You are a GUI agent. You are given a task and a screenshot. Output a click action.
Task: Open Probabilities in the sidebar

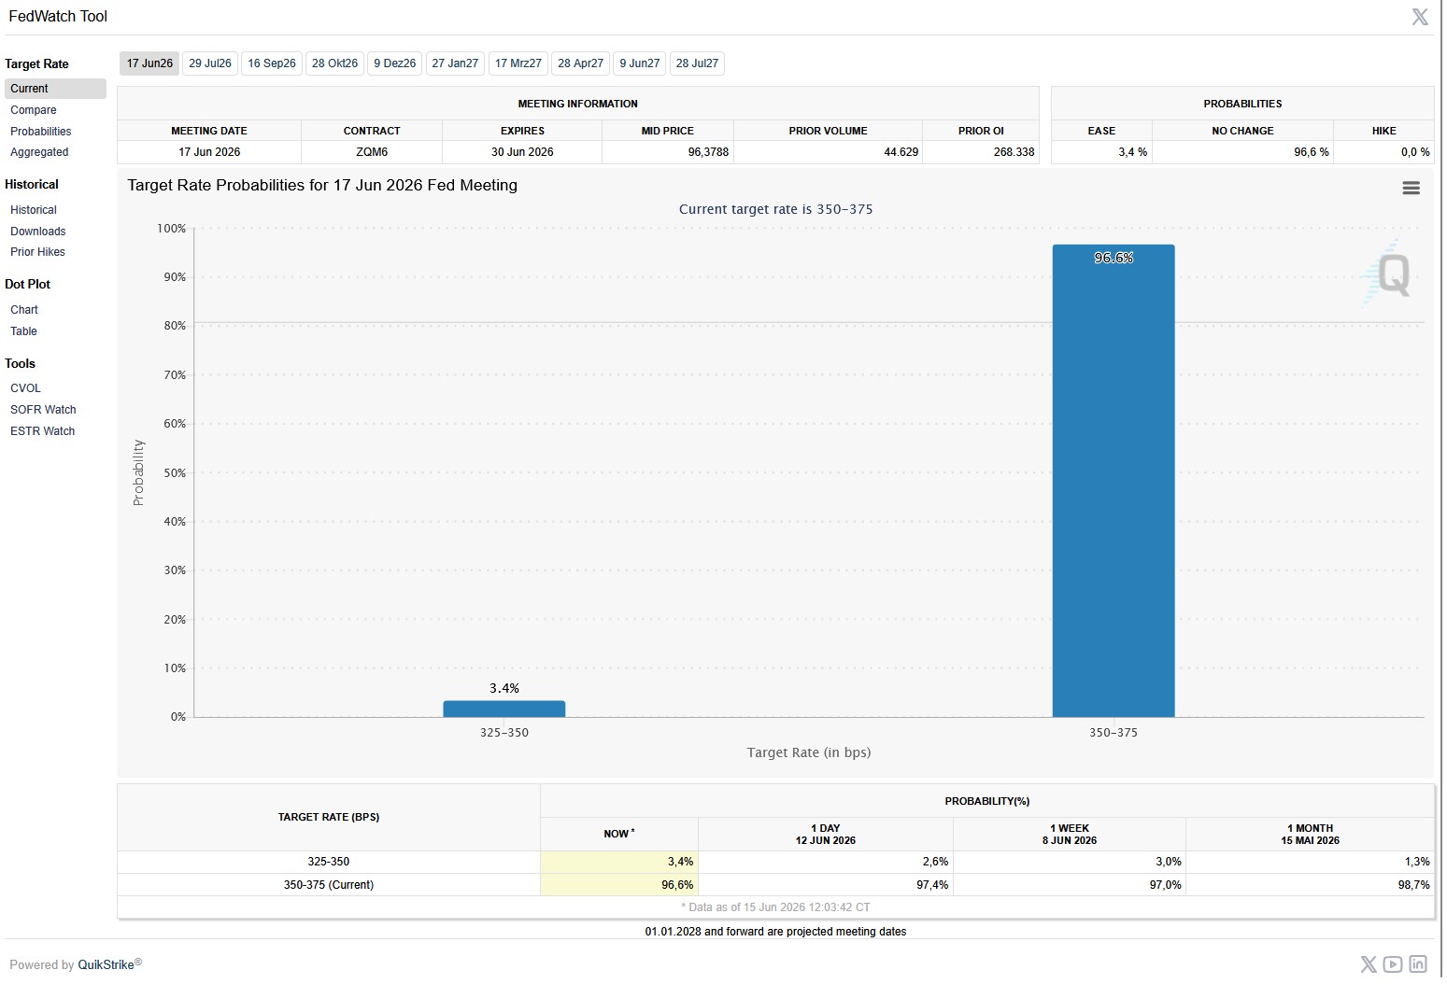click(x=41, y=132)
